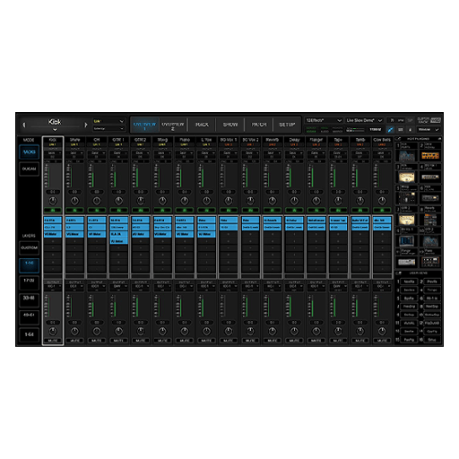Select the first plugin slot in Kick rack
This screenshot has width=459, height=459.
pyautogui.click(x=53, y=221)
